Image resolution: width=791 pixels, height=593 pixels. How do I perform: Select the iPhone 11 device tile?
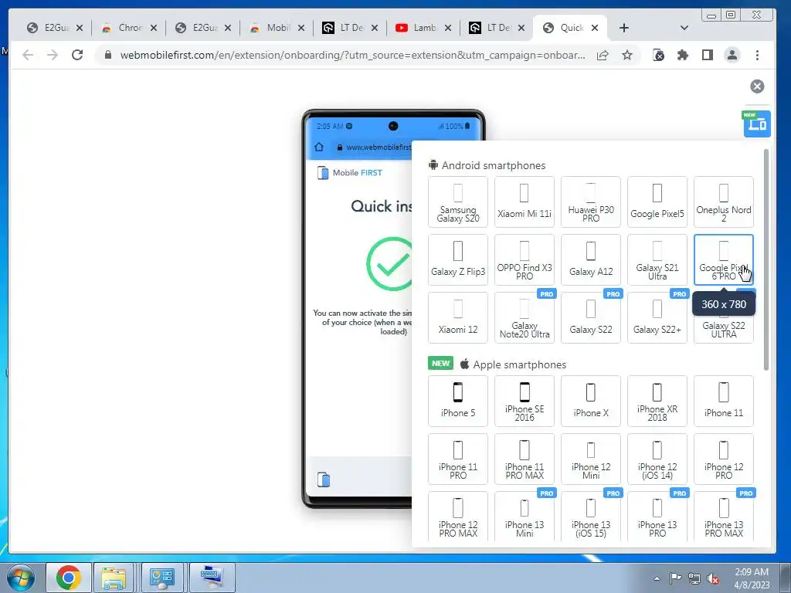point(723,401)
